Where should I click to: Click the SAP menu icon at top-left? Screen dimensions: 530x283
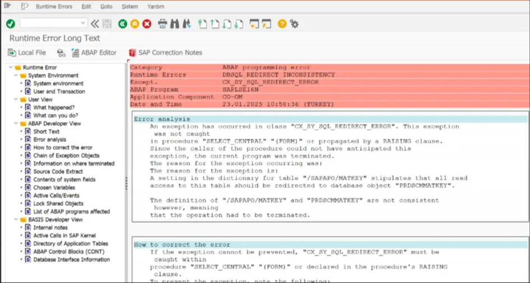pyautogui.click(x=7, y=6)
